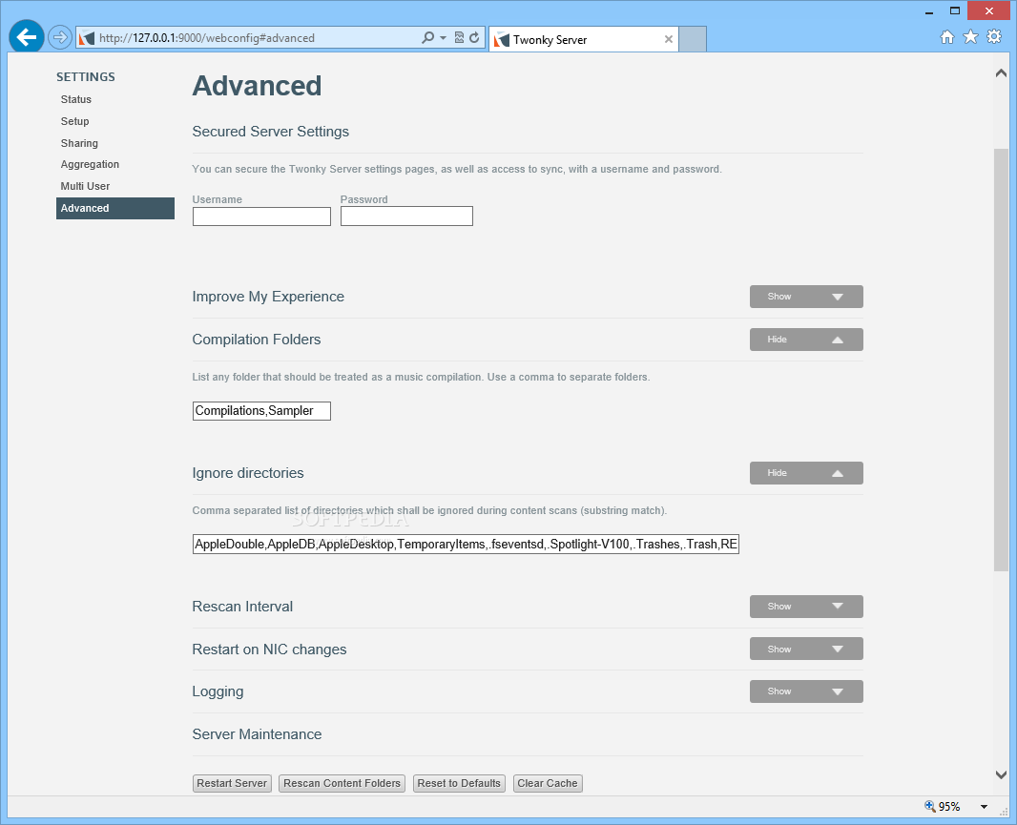Click the zoom magnifier icon in status bar

pyautogui.click(x=929, y=806)
